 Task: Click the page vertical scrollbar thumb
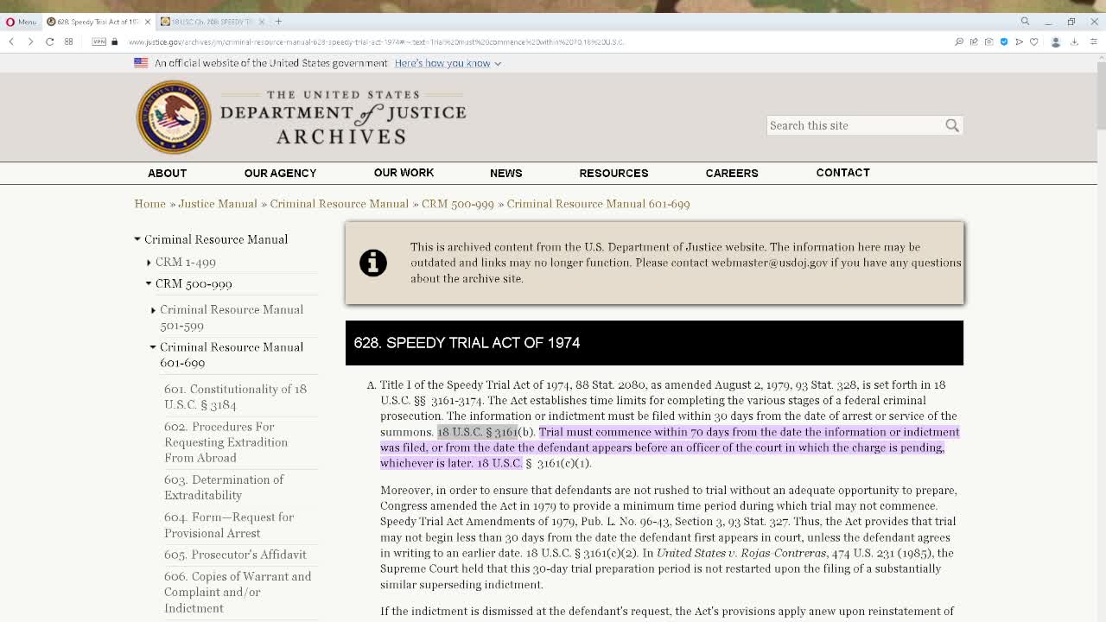pos(1100,97)
